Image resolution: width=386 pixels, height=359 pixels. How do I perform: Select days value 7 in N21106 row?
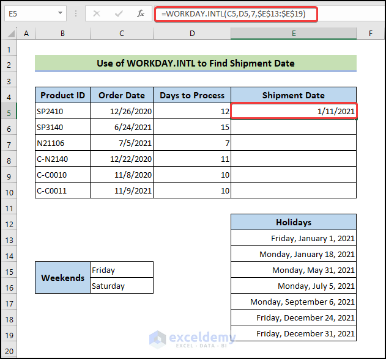click(x=192, y=143)
